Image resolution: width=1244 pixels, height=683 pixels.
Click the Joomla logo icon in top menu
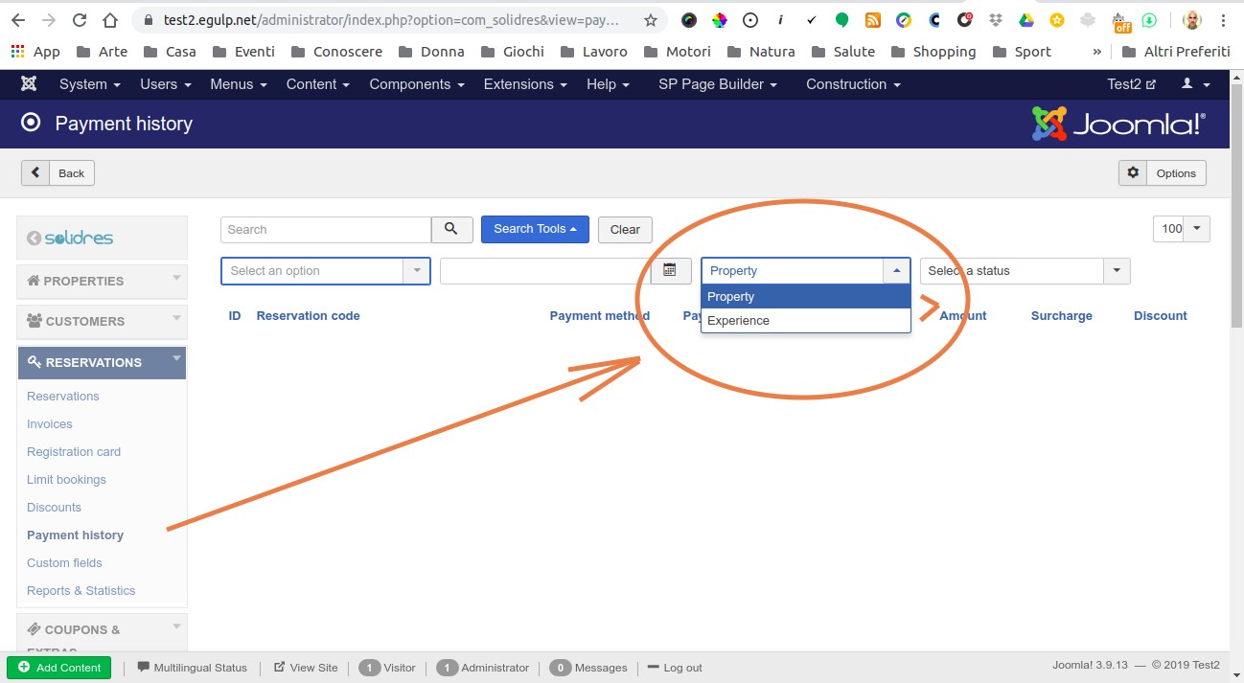pos(29,84)
